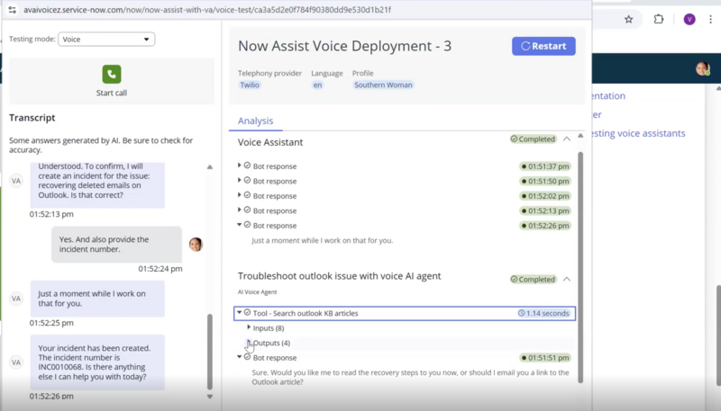Viewport: 721px width, 411px height.
Task: Click the Completed badge of Troubleshoot outlook section
Action: pyautogui.click(x=533, y=279)
